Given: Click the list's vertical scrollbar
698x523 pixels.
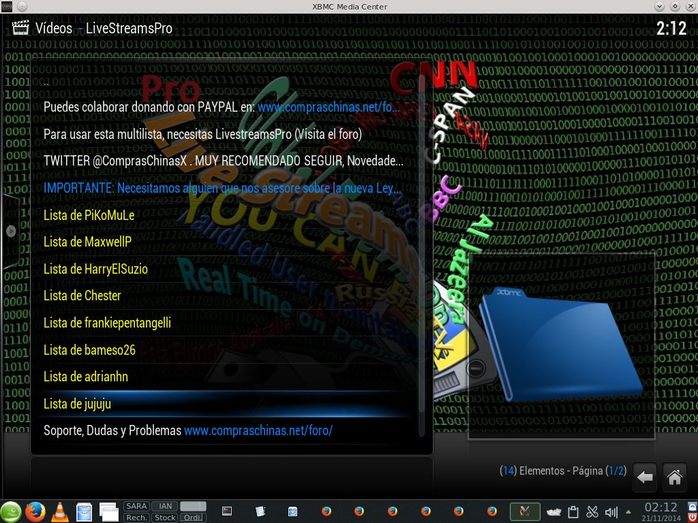Looking at the screenshot, I should tap(421, 256).
